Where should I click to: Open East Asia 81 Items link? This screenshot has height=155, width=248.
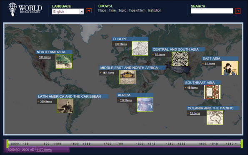point(210,64)
